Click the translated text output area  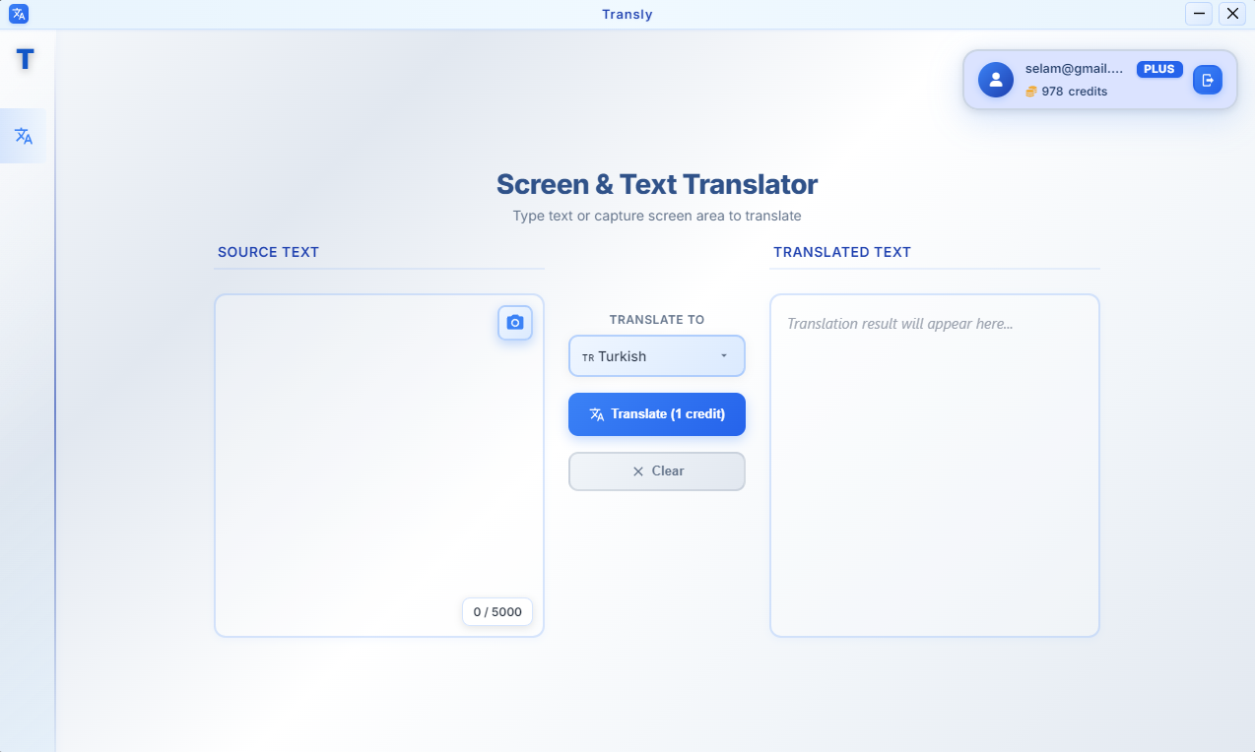pyautogui.click(x=935, y=466)
